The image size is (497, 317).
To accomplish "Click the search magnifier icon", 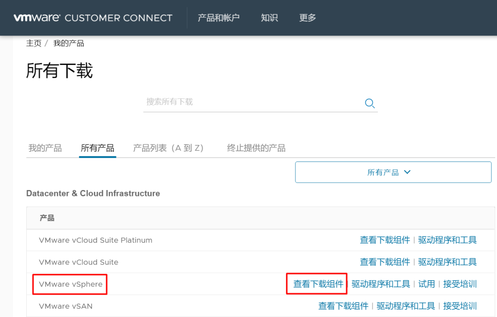I will pyautogui.click(x=370, y=103).
